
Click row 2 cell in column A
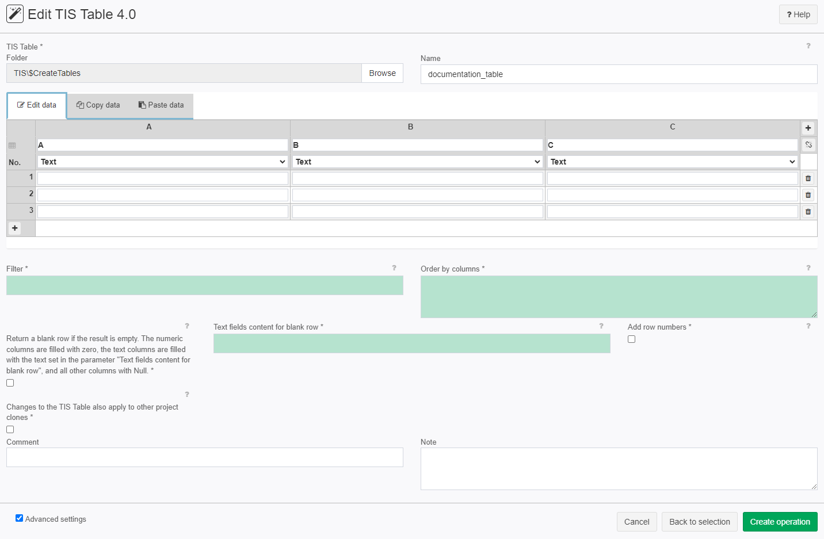tap(162, 195)
